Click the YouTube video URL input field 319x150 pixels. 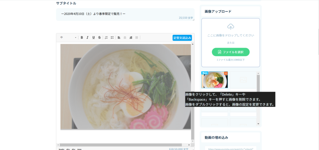click(x=231, y=148)
